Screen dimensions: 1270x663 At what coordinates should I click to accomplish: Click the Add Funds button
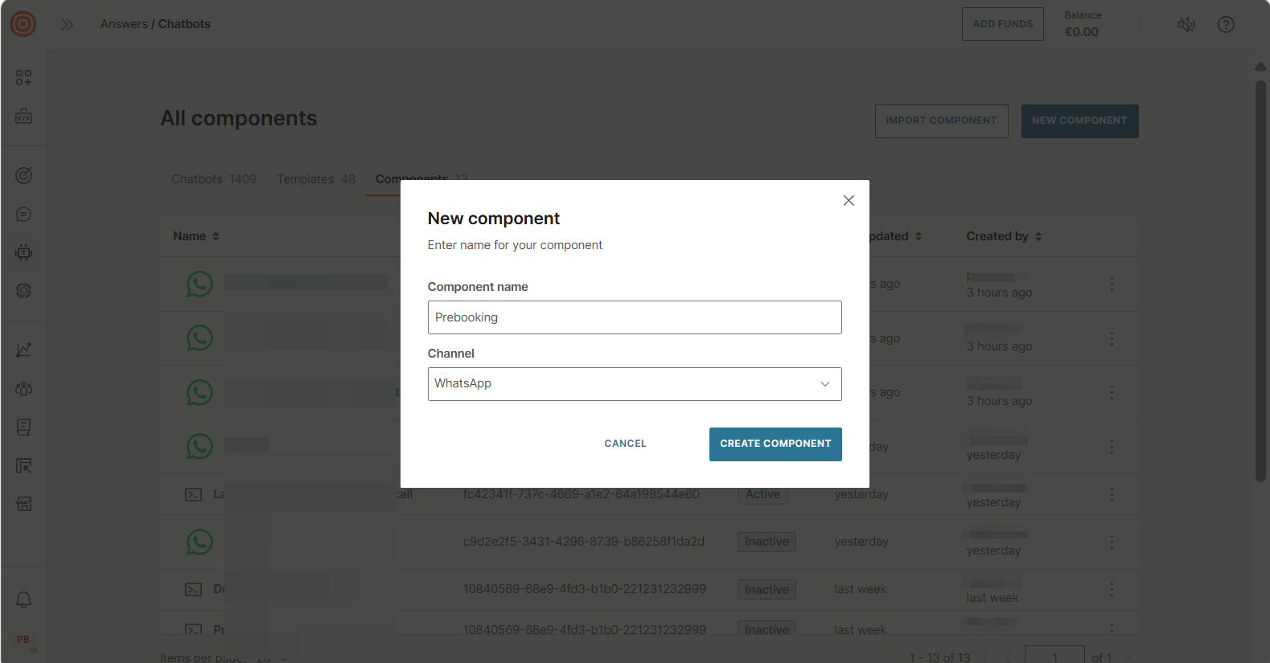(1003, 24)
